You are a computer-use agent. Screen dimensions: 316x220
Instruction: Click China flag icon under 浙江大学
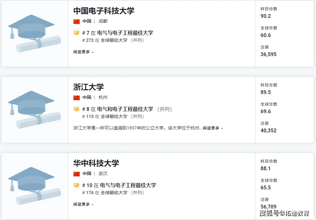coord(76,98)
